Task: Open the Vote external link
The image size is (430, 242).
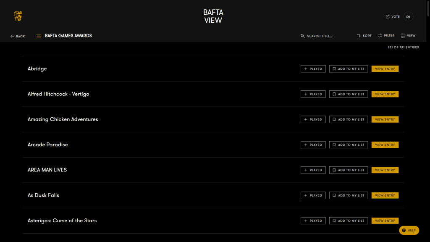Action: pyautogui.click(x=393, y=16)
